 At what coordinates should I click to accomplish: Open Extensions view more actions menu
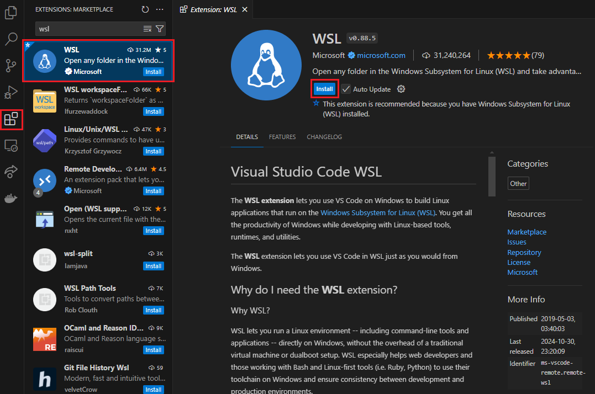pyautogui.click(x=160, y=9)
